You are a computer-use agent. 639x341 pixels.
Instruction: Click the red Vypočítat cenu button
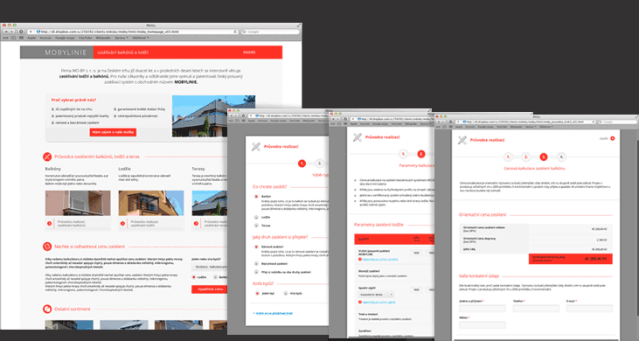pyautogui.click(x=210, y=289)
